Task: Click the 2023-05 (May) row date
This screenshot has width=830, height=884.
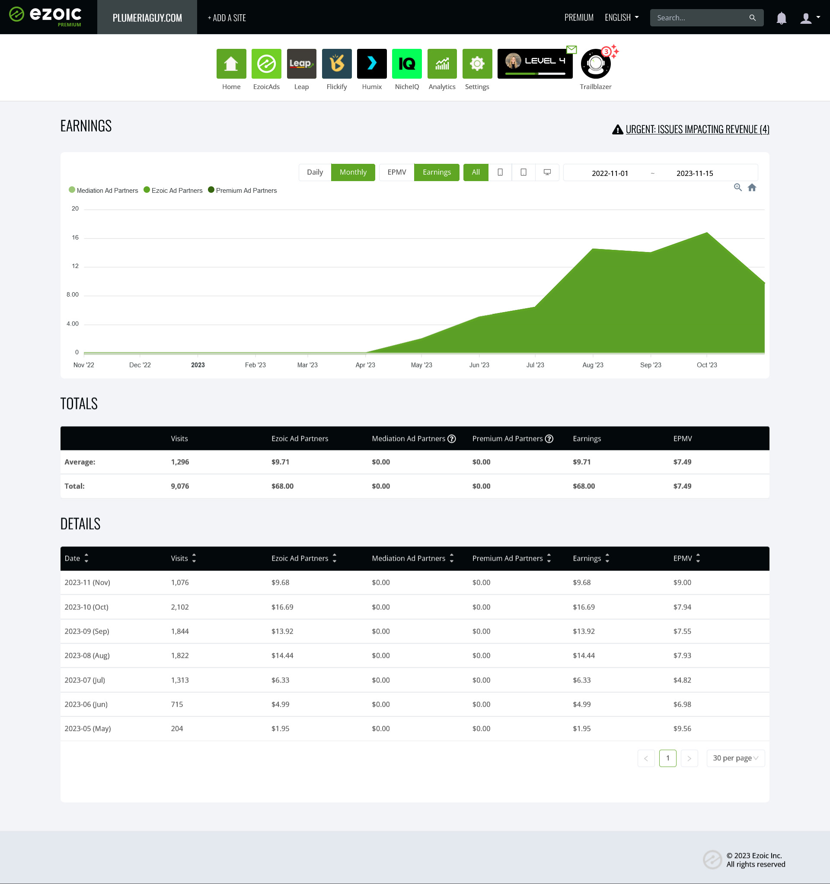Action: click(x=88, y=728)
